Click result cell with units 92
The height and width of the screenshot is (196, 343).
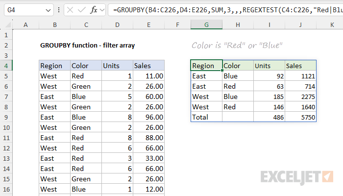click(x=269, y=76)
